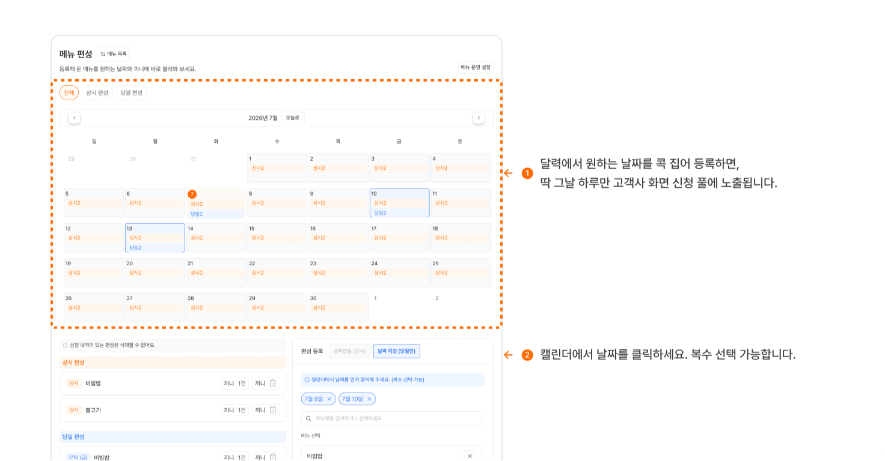Click the 당일 편성 section header in list
The width and height of the screenshot is (885, 461).
tap(173, 436)
